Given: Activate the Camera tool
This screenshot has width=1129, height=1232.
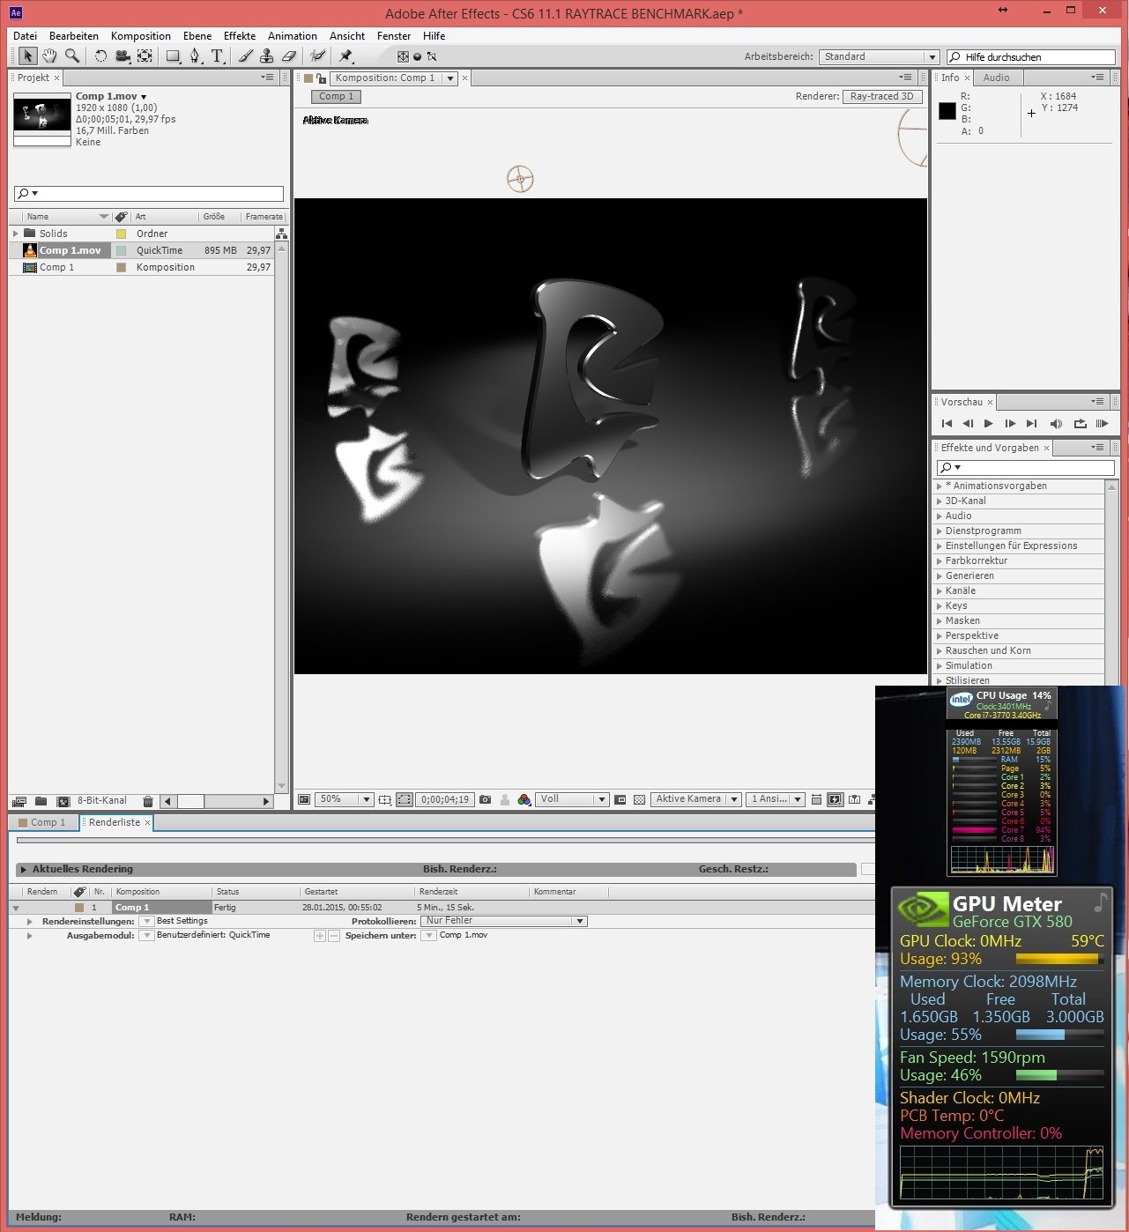Looking at the screenshot, I should click(x=123, y=56).
